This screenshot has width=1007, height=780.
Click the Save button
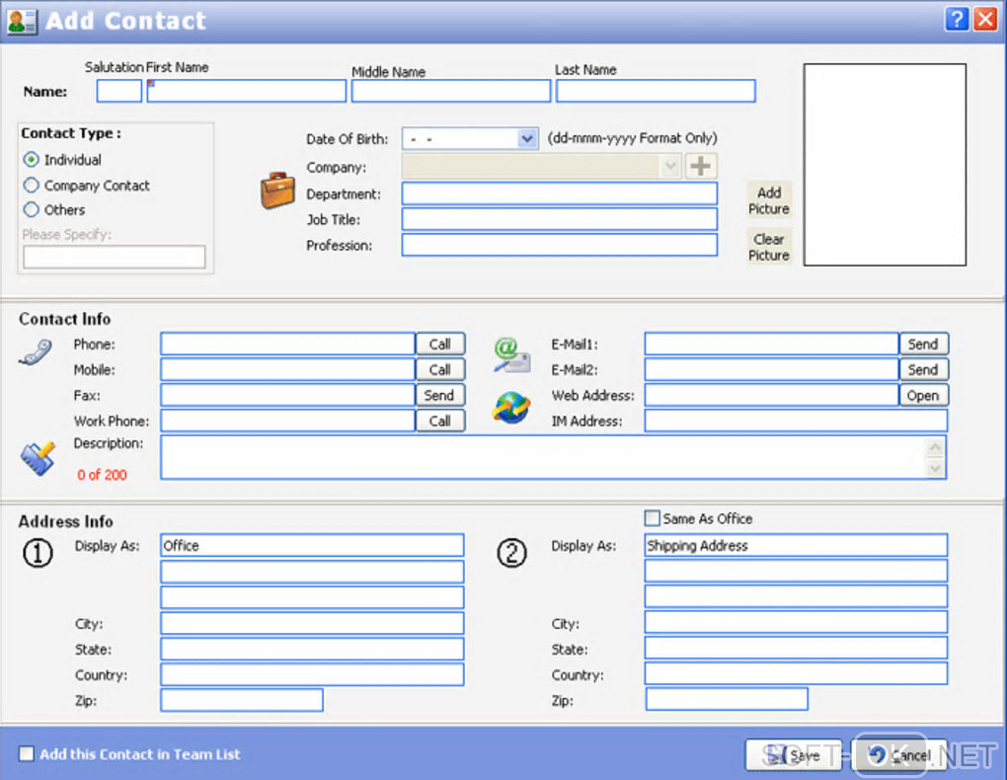[793, 754]
